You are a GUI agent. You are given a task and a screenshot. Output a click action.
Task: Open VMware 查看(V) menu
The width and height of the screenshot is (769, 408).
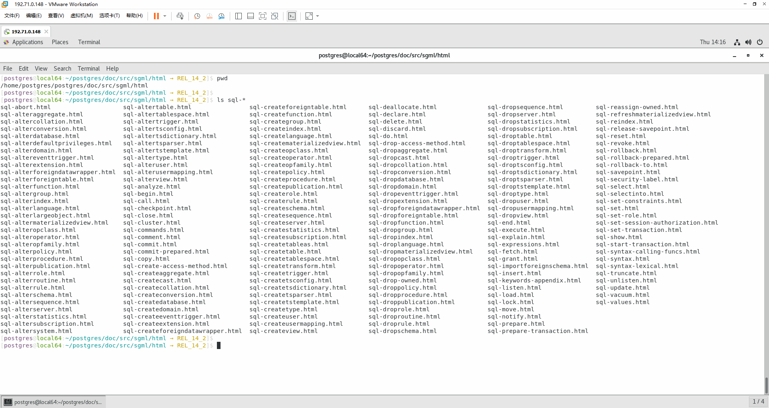(x=56, y=16)
